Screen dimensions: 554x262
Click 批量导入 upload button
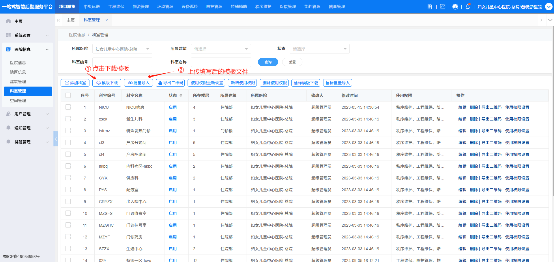tap(138, 83)
